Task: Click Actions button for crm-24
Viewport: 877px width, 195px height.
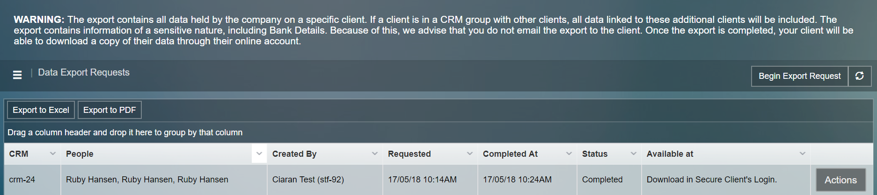Action: [840, 180]
